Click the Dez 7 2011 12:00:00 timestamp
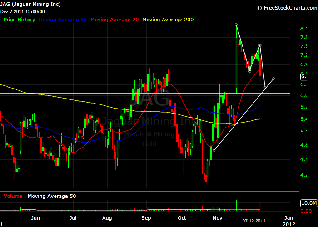This screenshot has height=227, width=318. click(23, 12)
